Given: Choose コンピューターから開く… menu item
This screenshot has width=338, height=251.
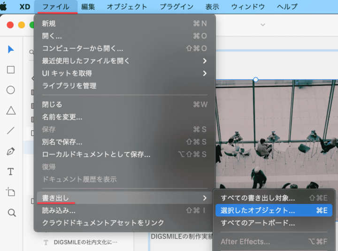Looking at the screenshot, I should tap(124, 48).
